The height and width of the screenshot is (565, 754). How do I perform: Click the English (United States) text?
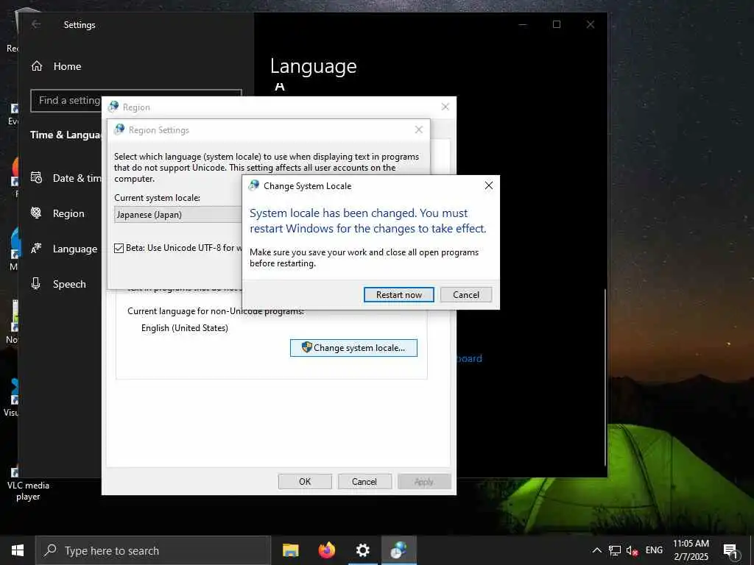[x=185, y=327]
